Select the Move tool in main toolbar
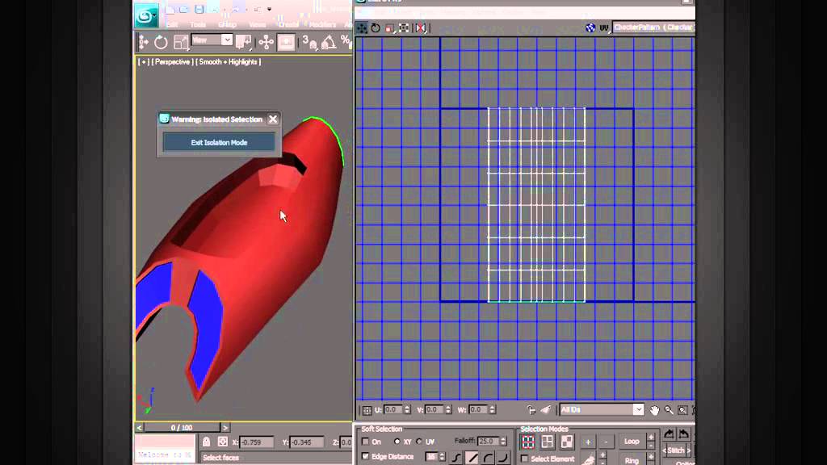 pos(144,42)
